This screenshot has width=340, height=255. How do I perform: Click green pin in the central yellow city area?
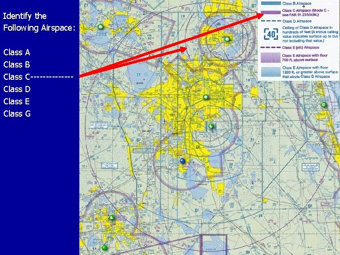[x=206, y=97]
